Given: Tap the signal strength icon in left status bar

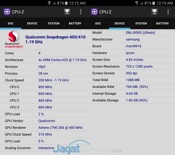Looking at the screenshot, I should point(54,3).
